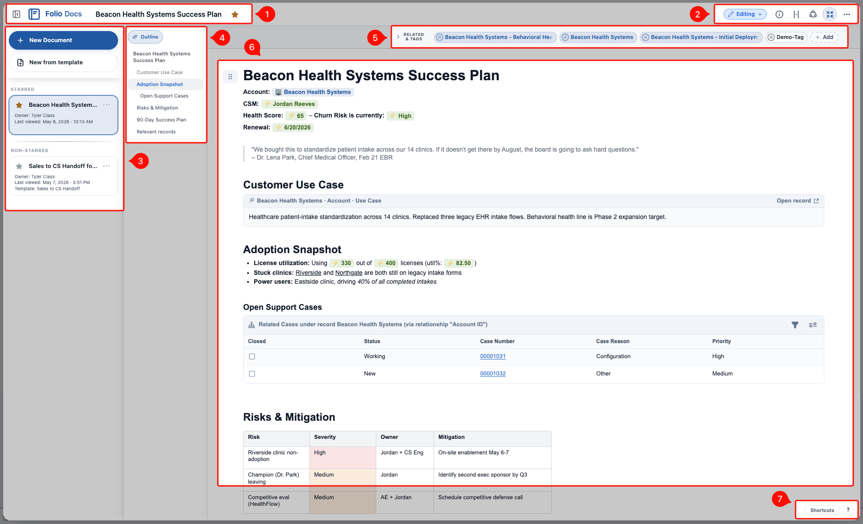The width and height of the screenshot is (863, 524).
Task: Click the question mark help button
Action: (848, 510)
